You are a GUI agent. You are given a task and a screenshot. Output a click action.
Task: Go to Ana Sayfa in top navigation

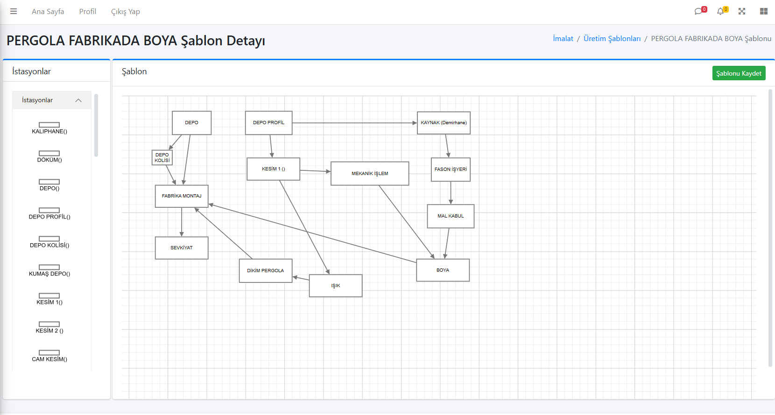tap(48, 12)
